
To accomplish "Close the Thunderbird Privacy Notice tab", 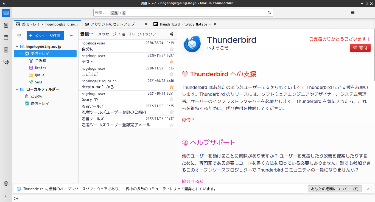I will 215,24.
